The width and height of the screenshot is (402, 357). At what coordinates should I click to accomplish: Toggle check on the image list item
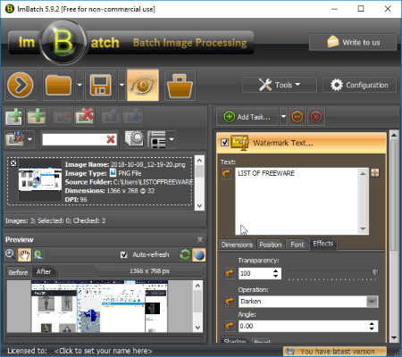click(13, 163)
